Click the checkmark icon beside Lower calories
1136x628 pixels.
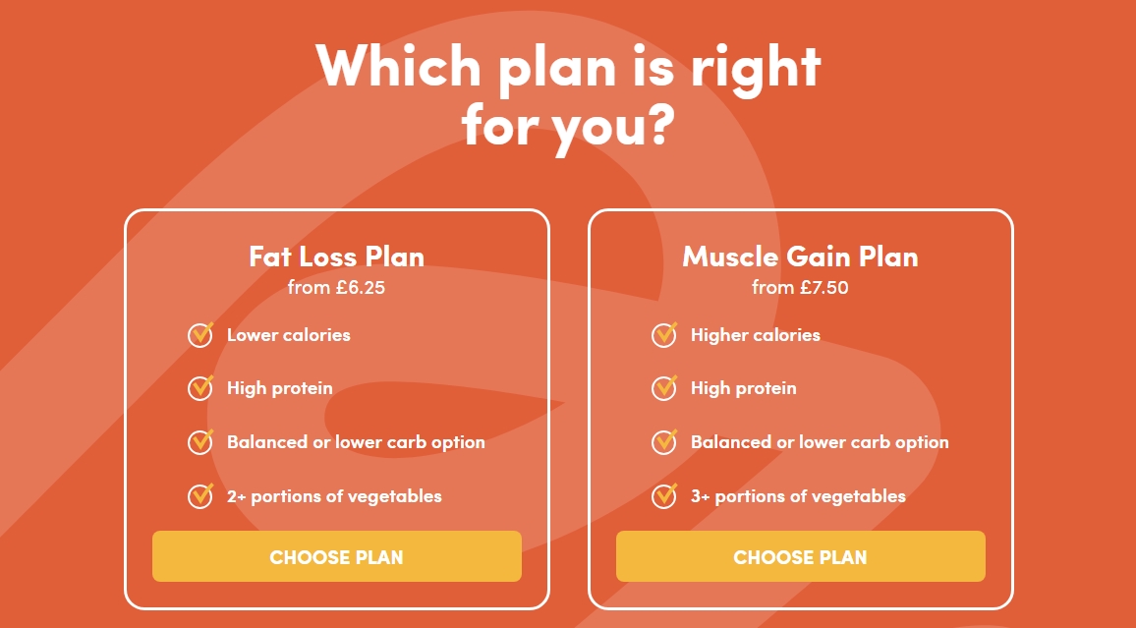[x=200, y=335]
